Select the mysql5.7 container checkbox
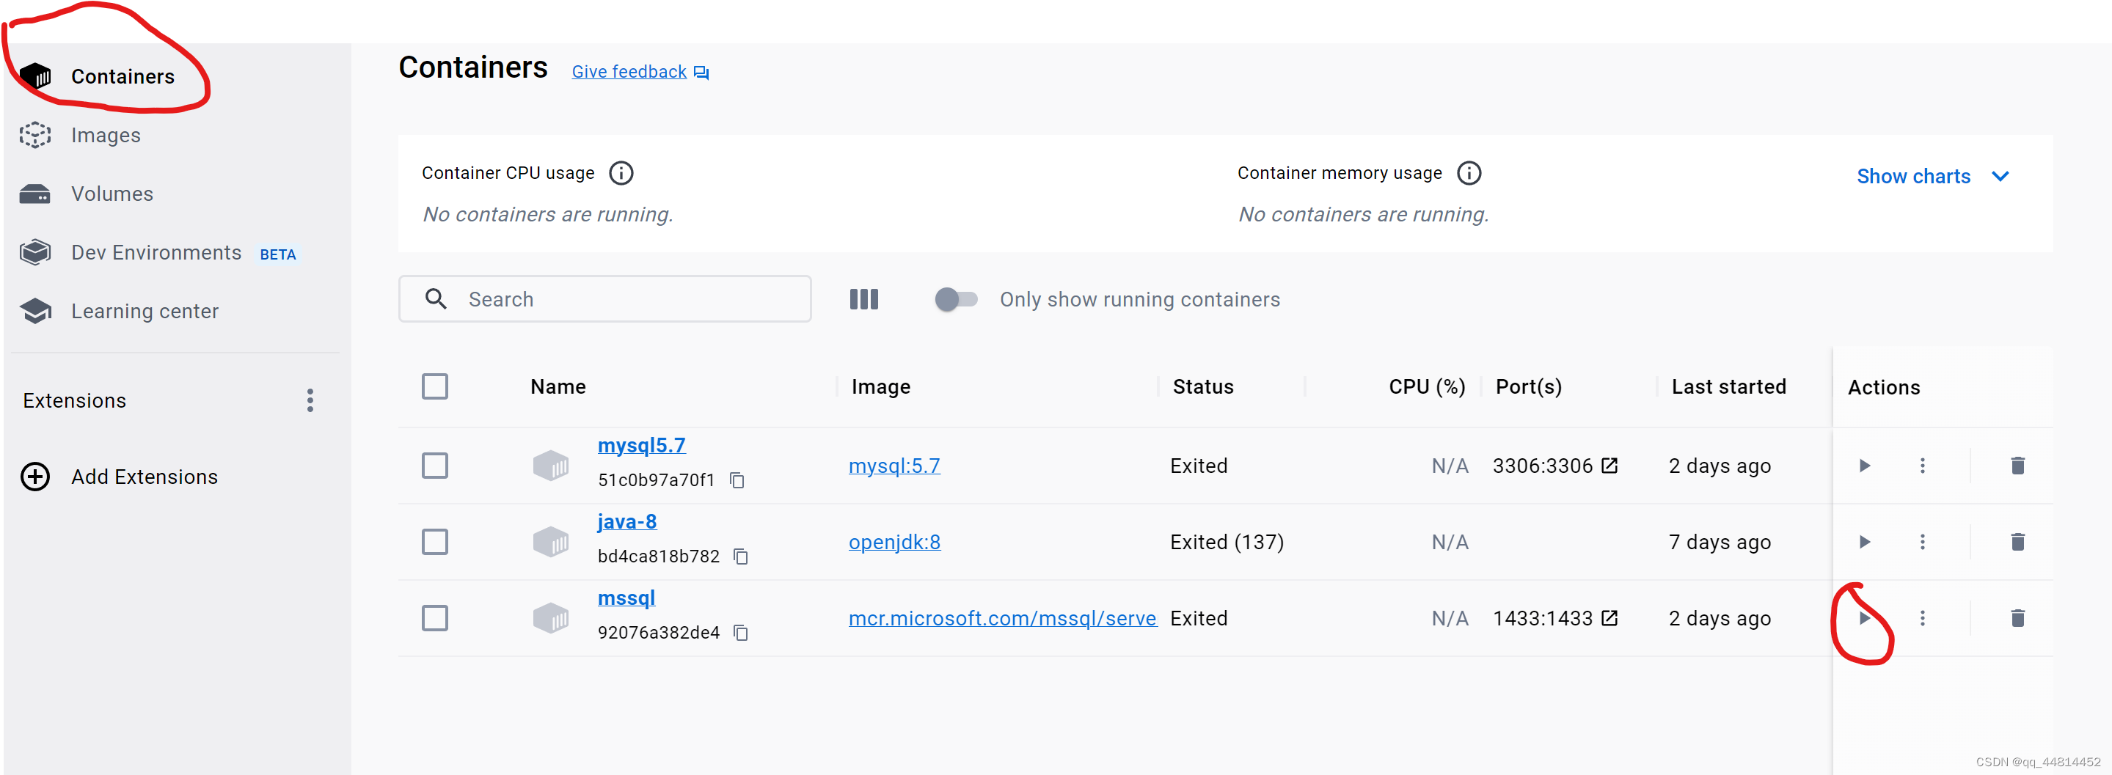Screen dimensions: 2112x775 pyautogui.click(x=434, y=466)
